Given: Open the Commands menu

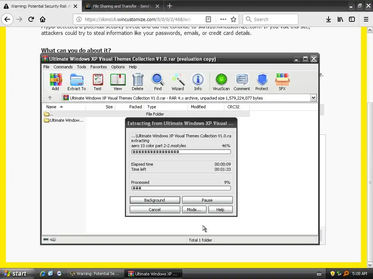Looking at the screenshot, I should point(63,67).
